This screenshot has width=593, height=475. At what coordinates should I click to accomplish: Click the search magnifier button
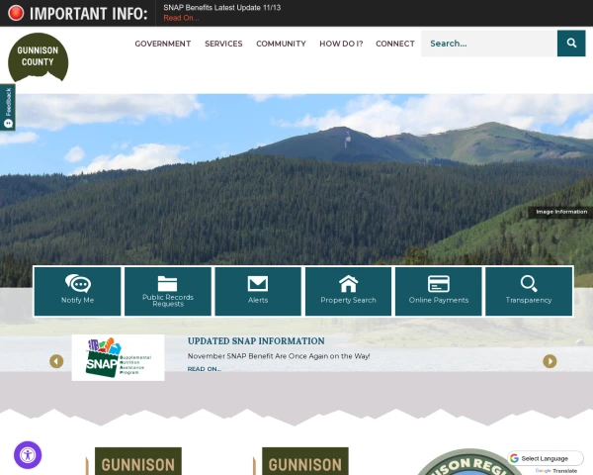point(571,44)
